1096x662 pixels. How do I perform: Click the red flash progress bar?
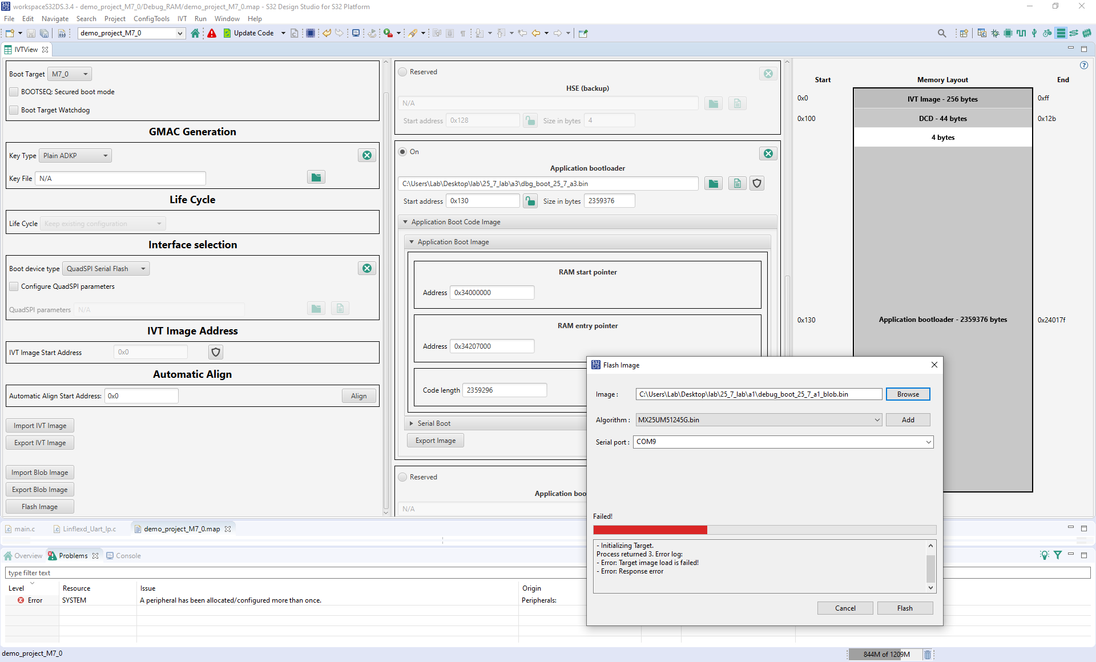pyautogui.click(x=650, y=530)
